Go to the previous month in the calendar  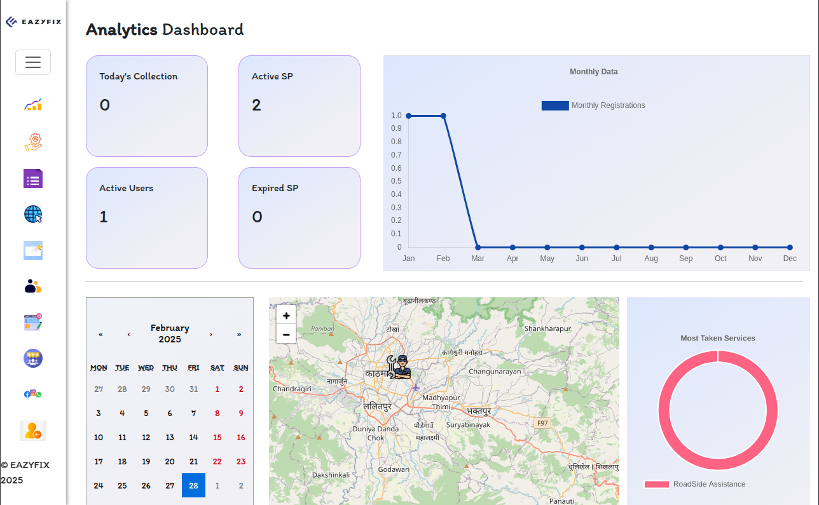coord(129,334)
